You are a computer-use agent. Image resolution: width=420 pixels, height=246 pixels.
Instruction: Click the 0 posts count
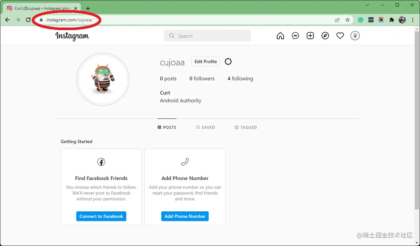click(x=168, y=79)
